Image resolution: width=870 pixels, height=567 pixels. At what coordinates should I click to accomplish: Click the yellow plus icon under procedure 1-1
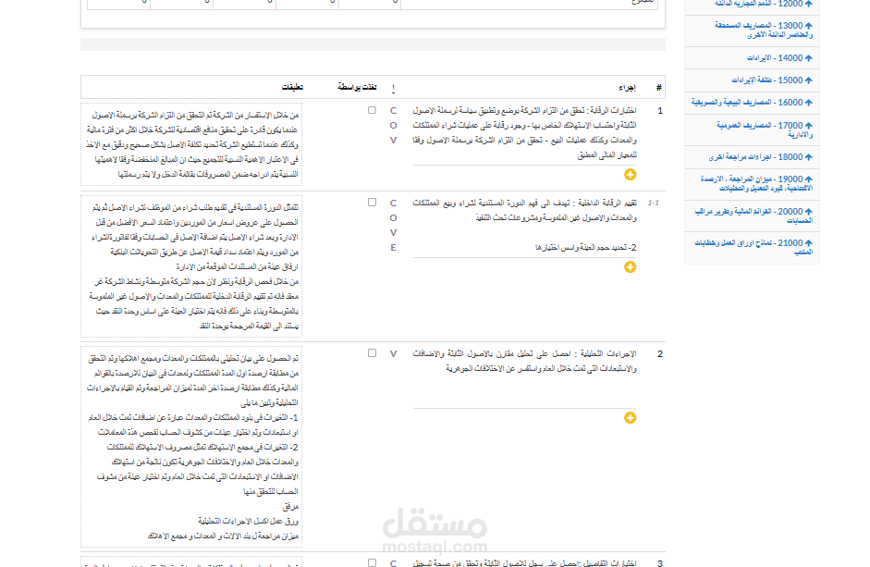[630, 267]
